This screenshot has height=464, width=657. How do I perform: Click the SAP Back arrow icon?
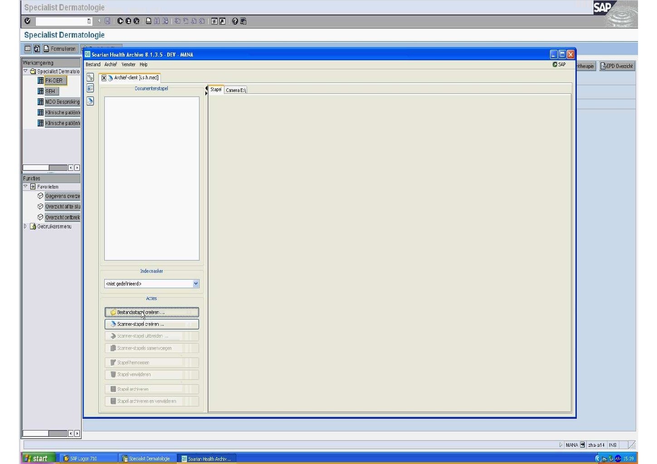(121, 21)
